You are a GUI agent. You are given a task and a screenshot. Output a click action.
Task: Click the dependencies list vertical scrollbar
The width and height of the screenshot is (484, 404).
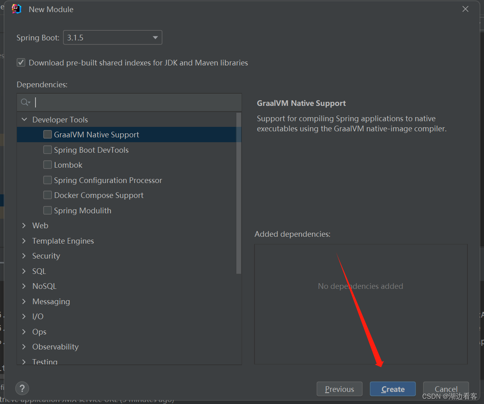(239, 193)
